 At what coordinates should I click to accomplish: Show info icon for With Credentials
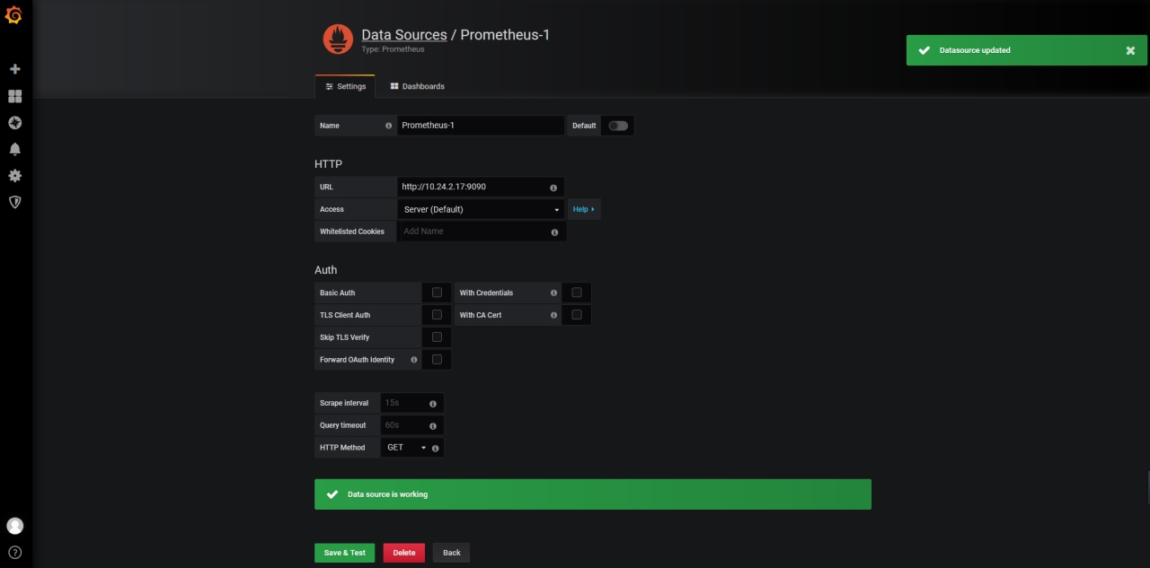[553, 293]
